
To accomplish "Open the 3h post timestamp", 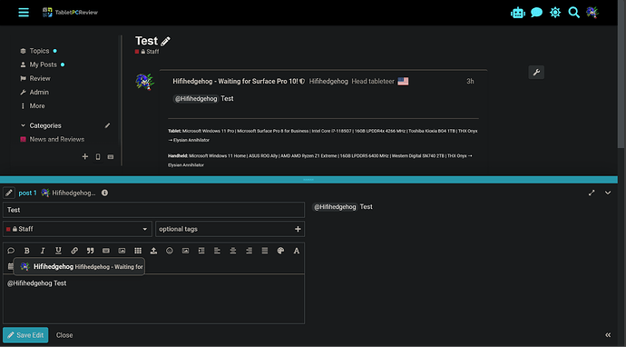I will 470,81.
